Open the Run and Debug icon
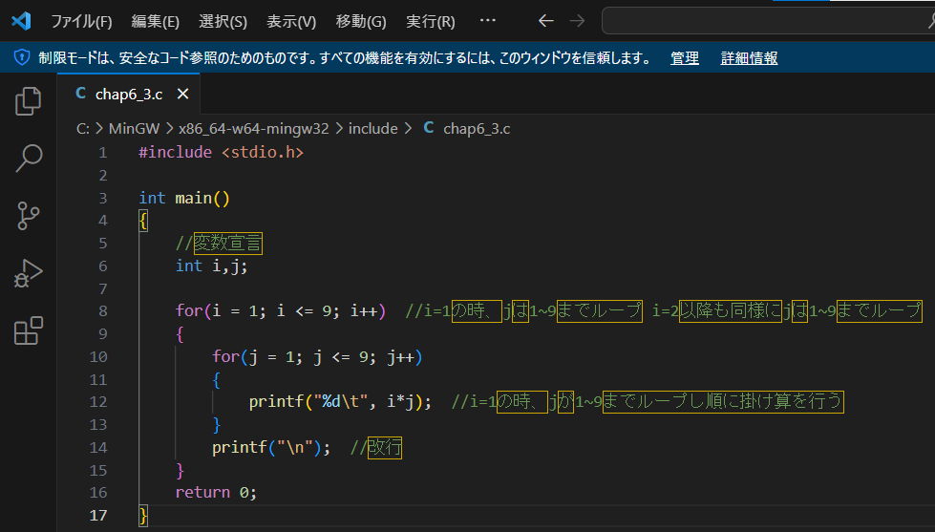Image resolution: width=935 pixels, height=532 pixels. [x=28, y=273]
